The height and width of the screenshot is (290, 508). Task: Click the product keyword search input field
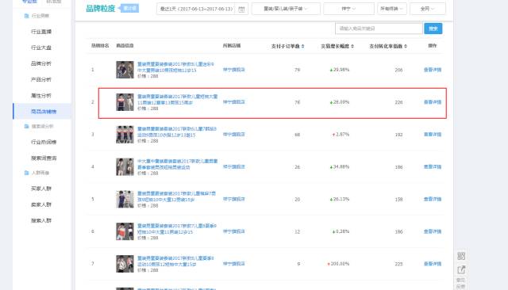tap(379, 29)
